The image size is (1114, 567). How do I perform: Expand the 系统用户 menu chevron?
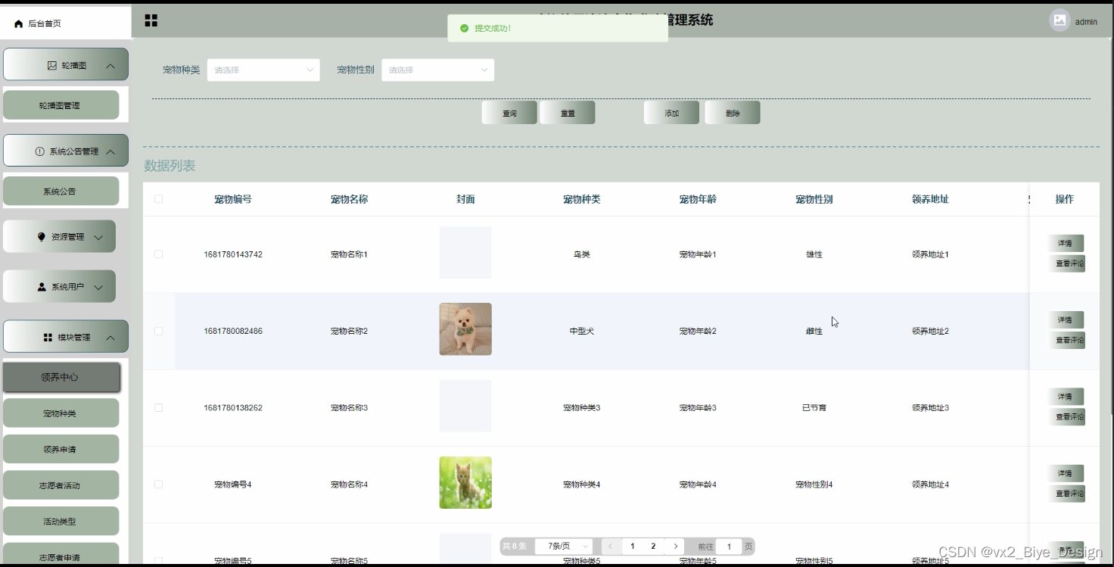98,287
